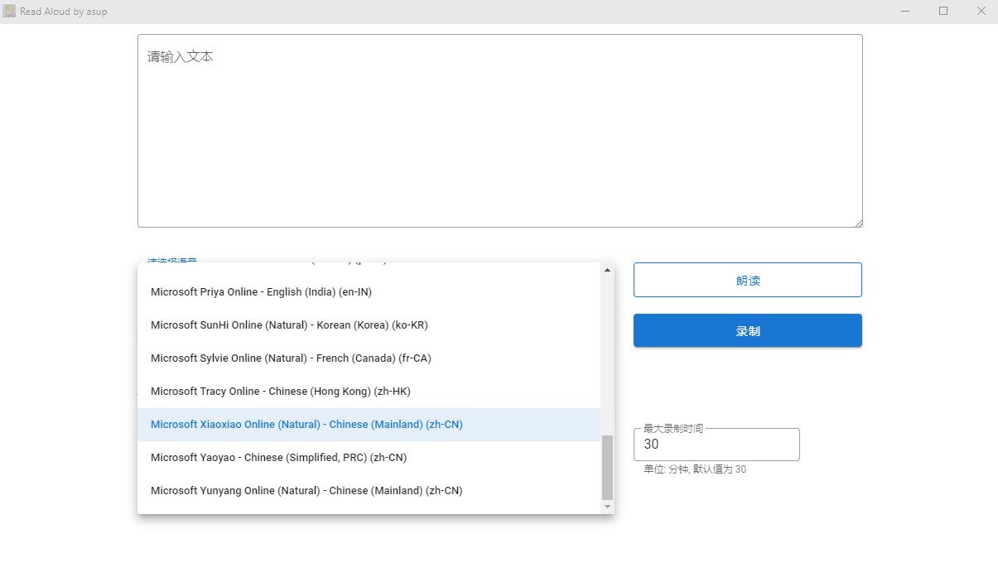Image resolution: width=998 pixels, height=577 pixels.
Task: Maximize the Read Aloud window
Action: (x=943, y=12)
